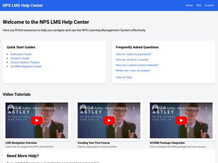
Task: Play the SCORM Package Integration video
Action: click(x=181, y=120)
